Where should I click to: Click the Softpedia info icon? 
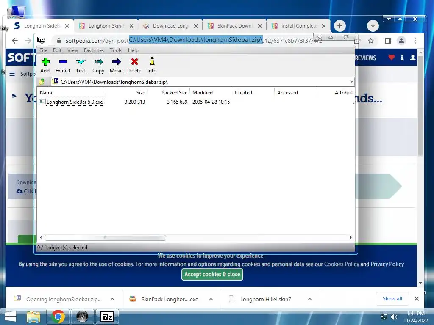(x=402, y=57)
